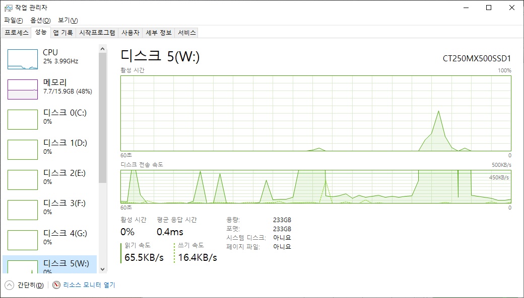Screen dimensions: 524x298
Task: Select the 디스크 3(F:) mini graph
Action: (x=23, y=210)
